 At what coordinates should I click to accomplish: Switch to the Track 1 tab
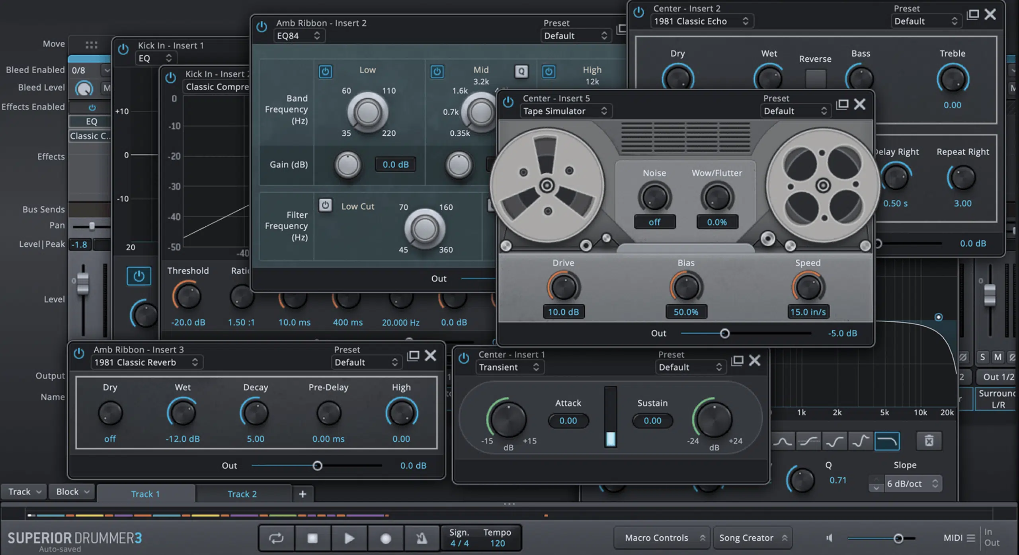point(146,494)
